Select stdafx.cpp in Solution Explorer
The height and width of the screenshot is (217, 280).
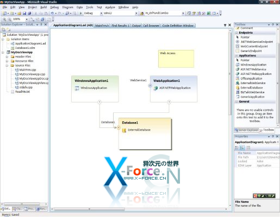click(x=24, y=87)
